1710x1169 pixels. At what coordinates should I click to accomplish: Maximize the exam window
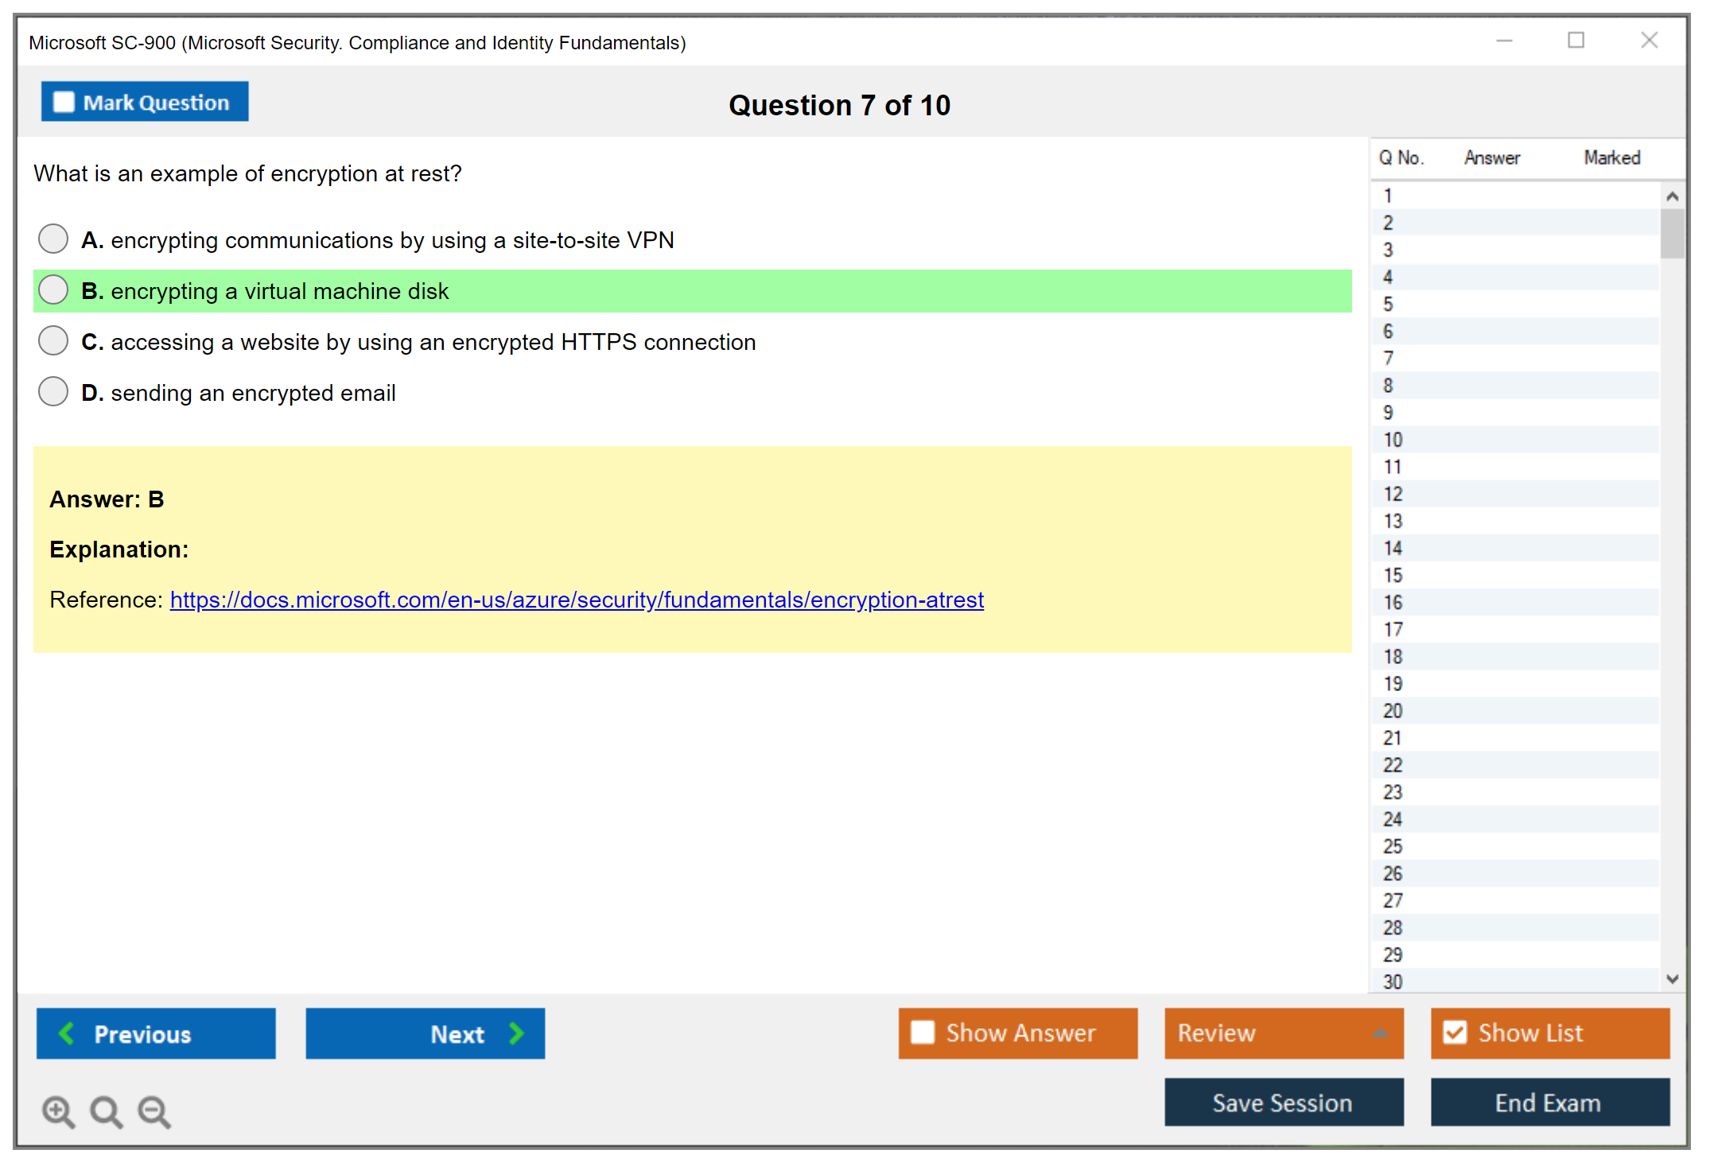[1576, 41]
